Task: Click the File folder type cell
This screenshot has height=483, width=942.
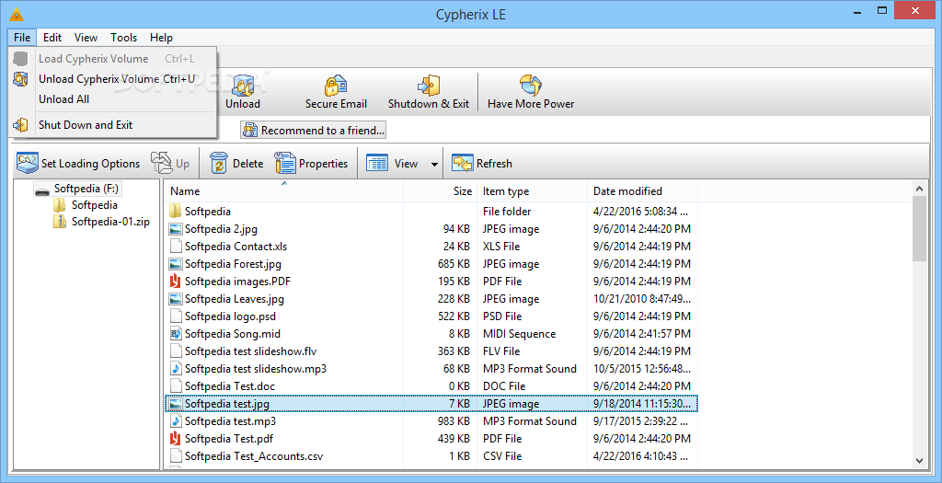Action: tap(507, 212)
